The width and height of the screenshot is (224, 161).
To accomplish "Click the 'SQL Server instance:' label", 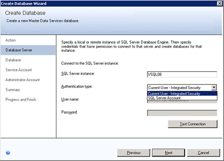I will coord(78,73).
